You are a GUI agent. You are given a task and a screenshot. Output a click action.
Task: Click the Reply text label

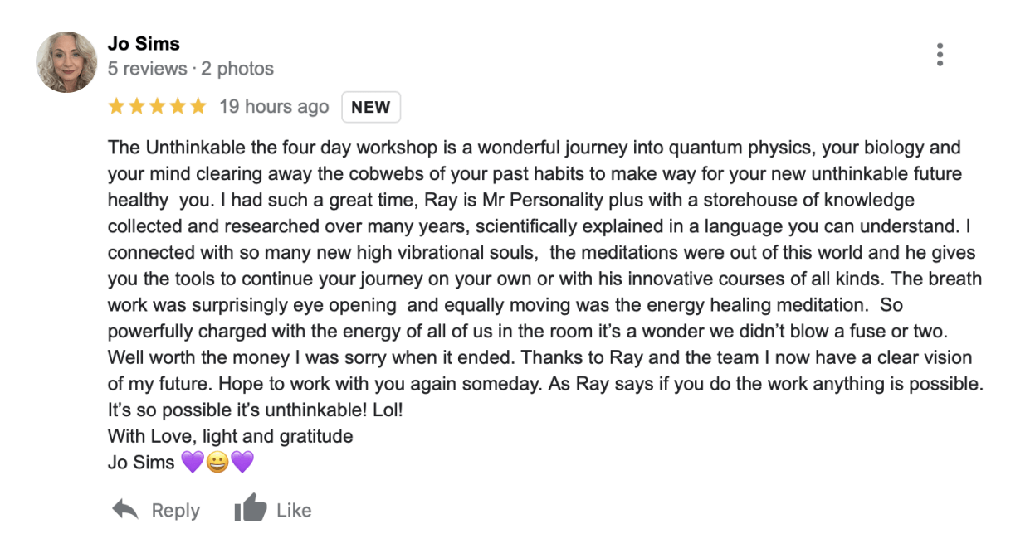click(x=175, y=511)
